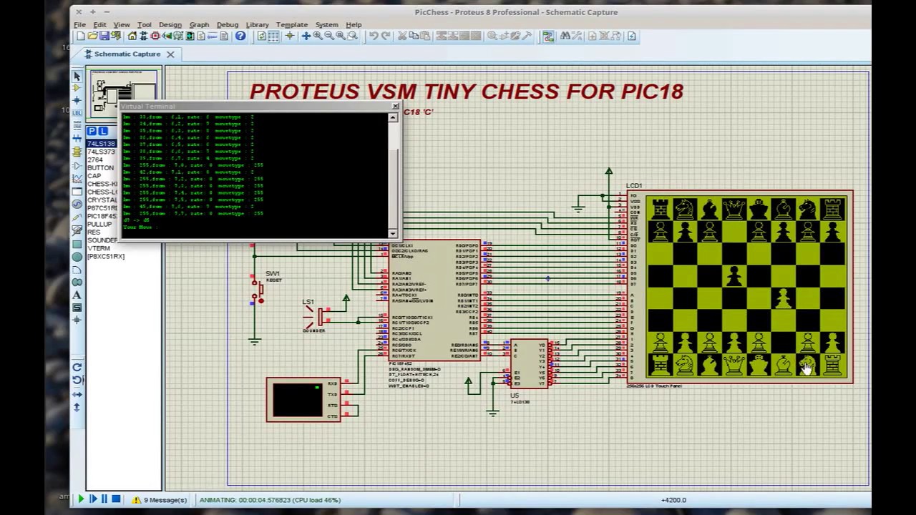Open the System menu

point(326,24)
